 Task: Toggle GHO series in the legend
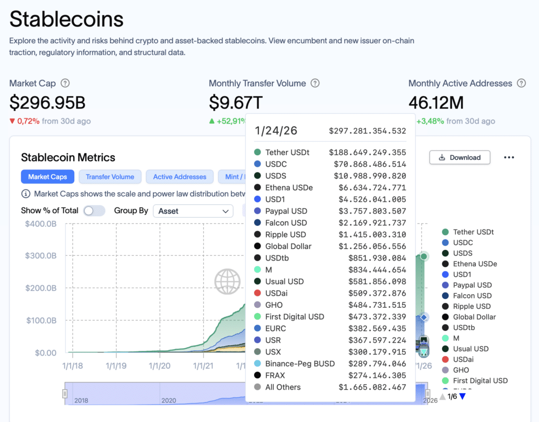455,370
